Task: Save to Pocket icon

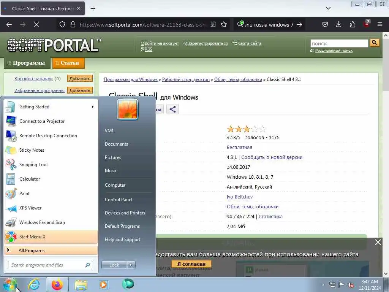Action: coord(325,25)
